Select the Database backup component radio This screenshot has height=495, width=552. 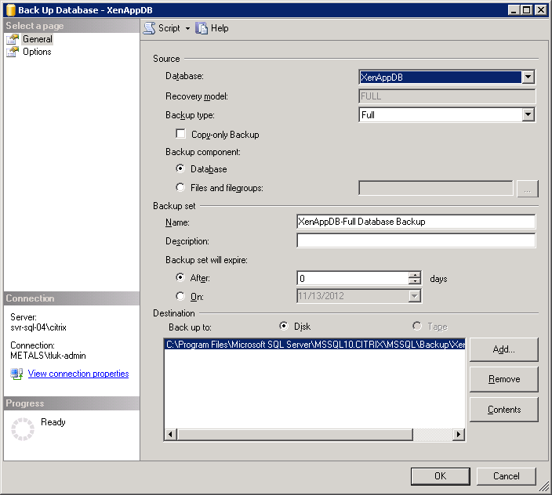pos(180,168)
